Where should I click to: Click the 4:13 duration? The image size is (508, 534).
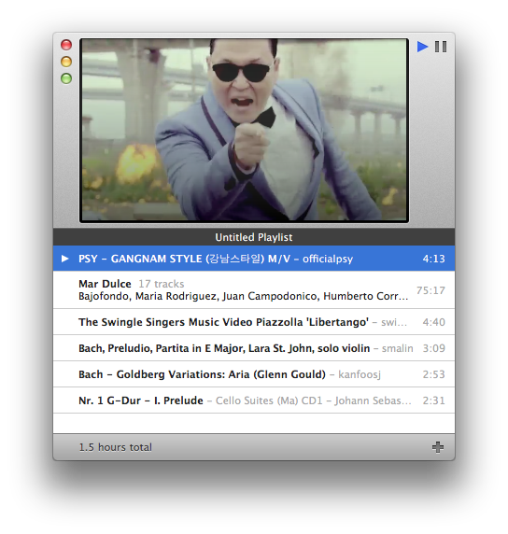433,259
